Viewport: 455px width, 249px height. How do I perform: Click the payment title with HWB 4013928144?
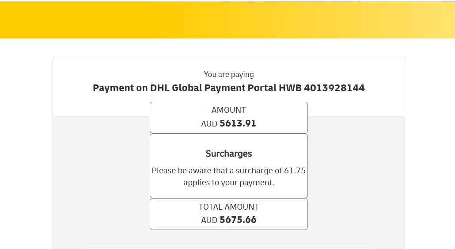point(229,88)
